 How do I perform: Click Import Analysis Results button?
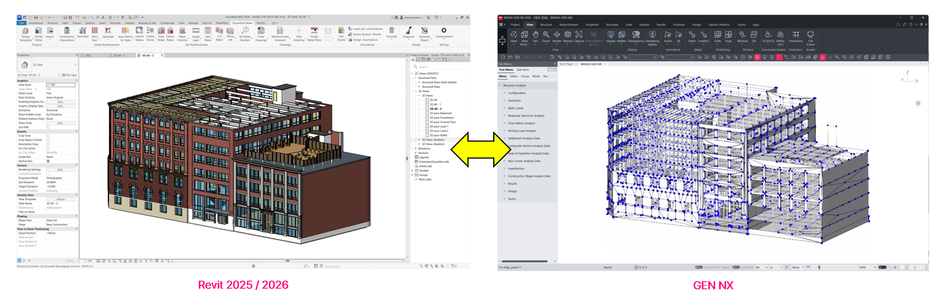364,34
